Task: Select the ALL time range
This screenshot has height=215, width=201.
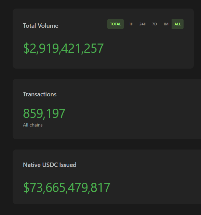Action: click(x=177, y=24)
